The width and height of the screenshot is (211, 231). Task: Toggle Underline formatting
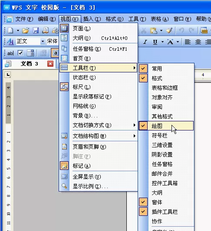click(155, 42)
